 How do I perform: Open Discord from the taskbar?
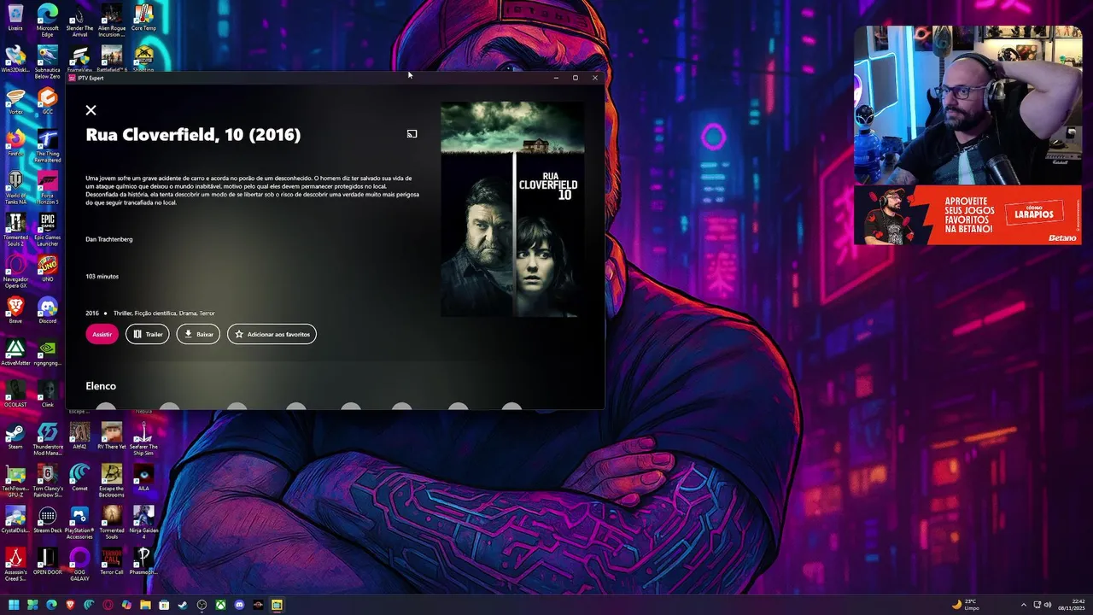coord(239,605)
